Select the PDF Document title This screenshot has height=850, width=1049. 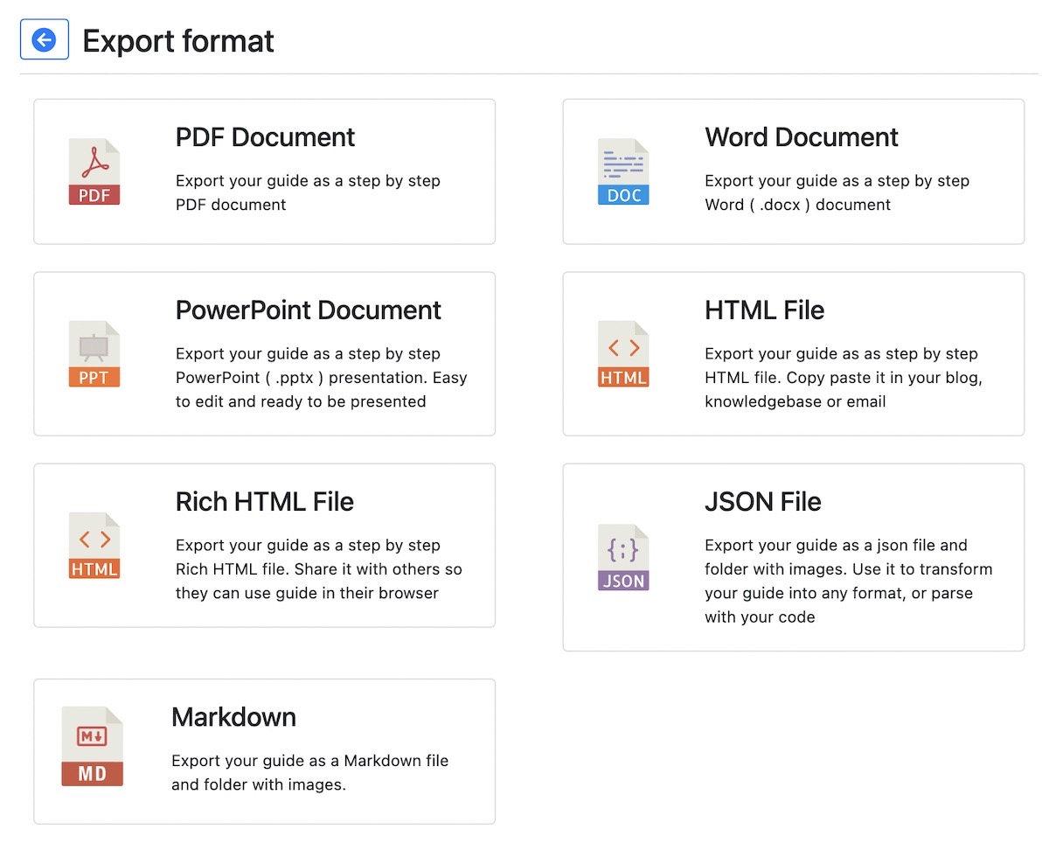265,137
